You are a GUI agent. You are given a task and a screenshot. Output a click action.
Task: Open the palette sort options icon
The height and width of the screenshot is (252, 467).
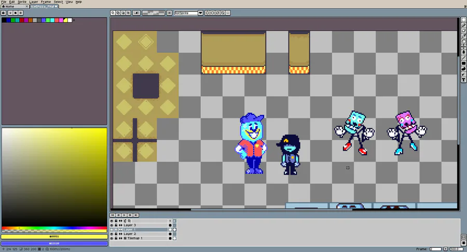[10, 13]
